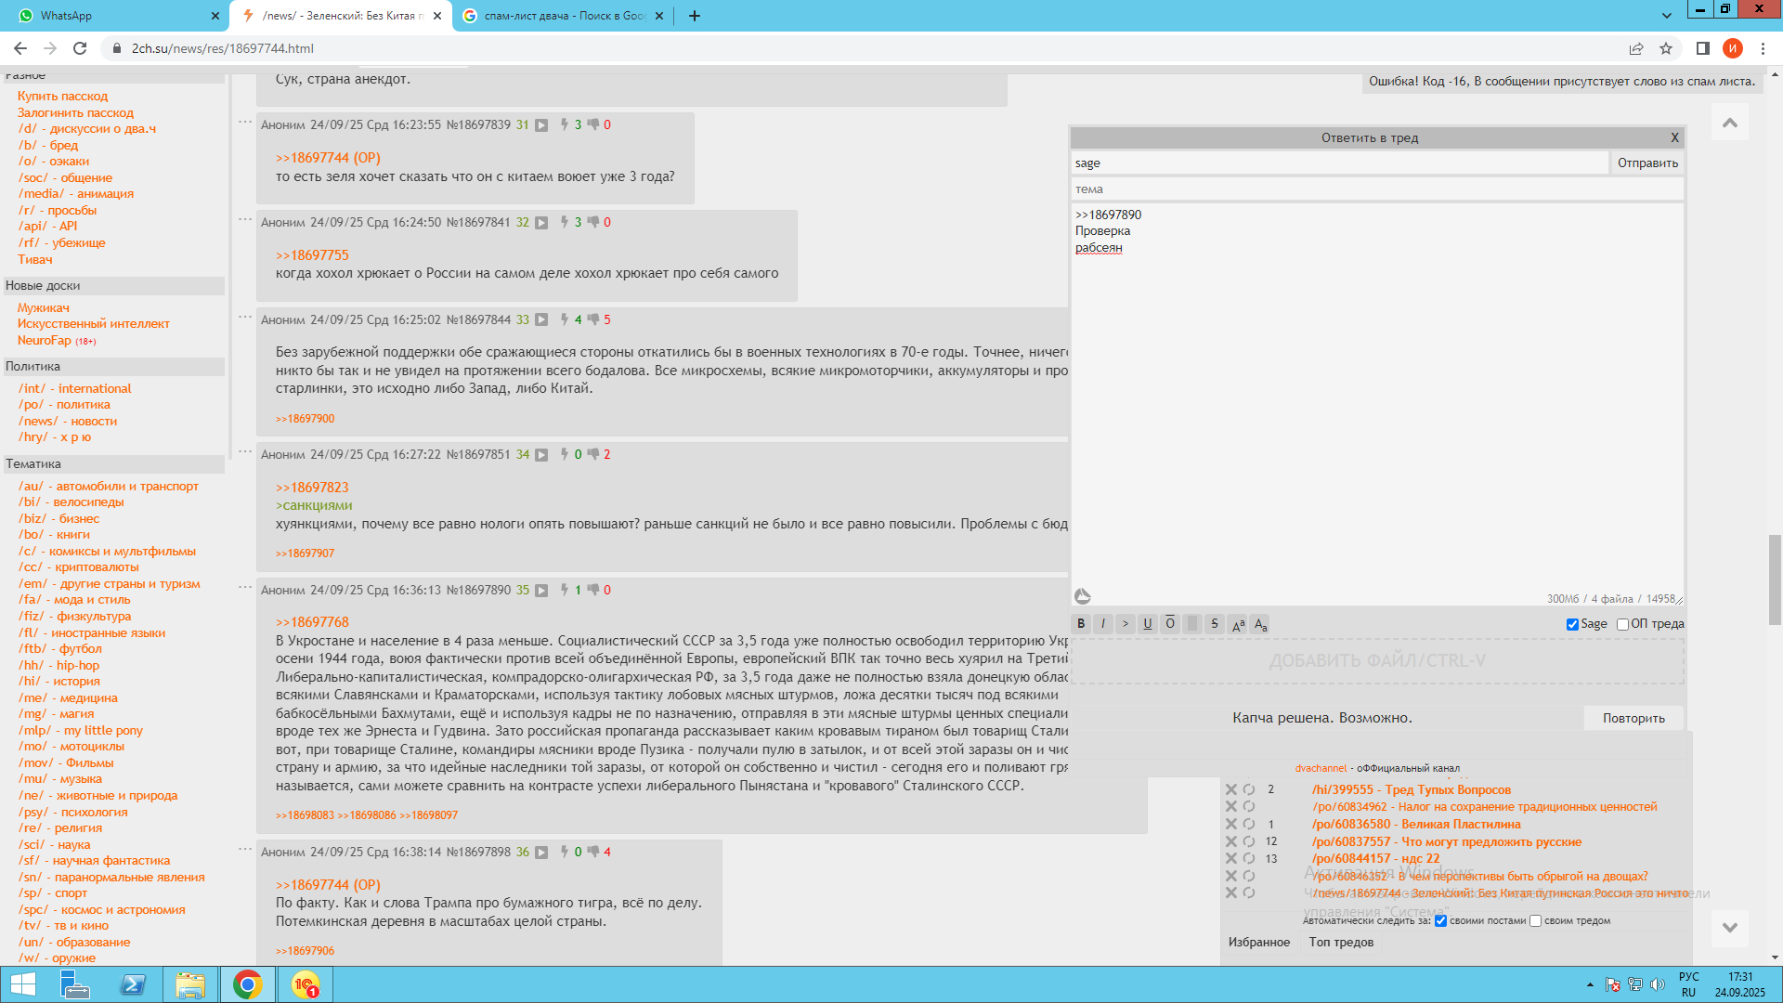Image resolution: width=1783 pixels, height=1003 pixels.
Task: Enable auto-follow своим тредом checkbox
Action: tap(1535, 921)
